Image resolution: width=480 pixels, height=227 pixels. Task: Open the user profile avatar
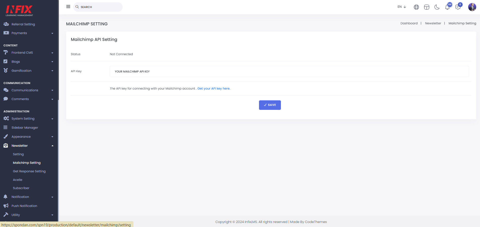coord(472,7)
